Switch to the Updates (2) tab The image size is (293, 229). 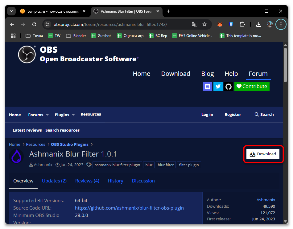(54, 181)
